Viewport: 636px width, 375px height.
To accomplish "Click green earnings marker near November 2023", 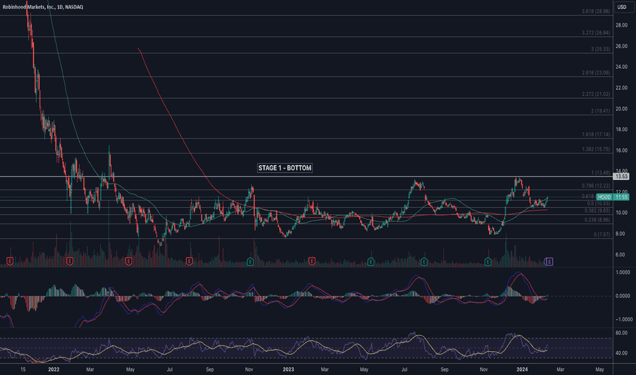I will [488, 262].
